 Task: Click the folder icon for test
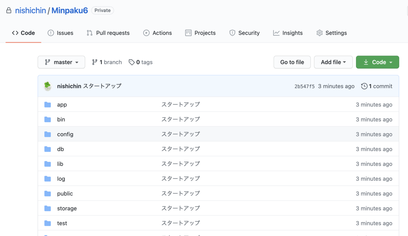(48, 223)
